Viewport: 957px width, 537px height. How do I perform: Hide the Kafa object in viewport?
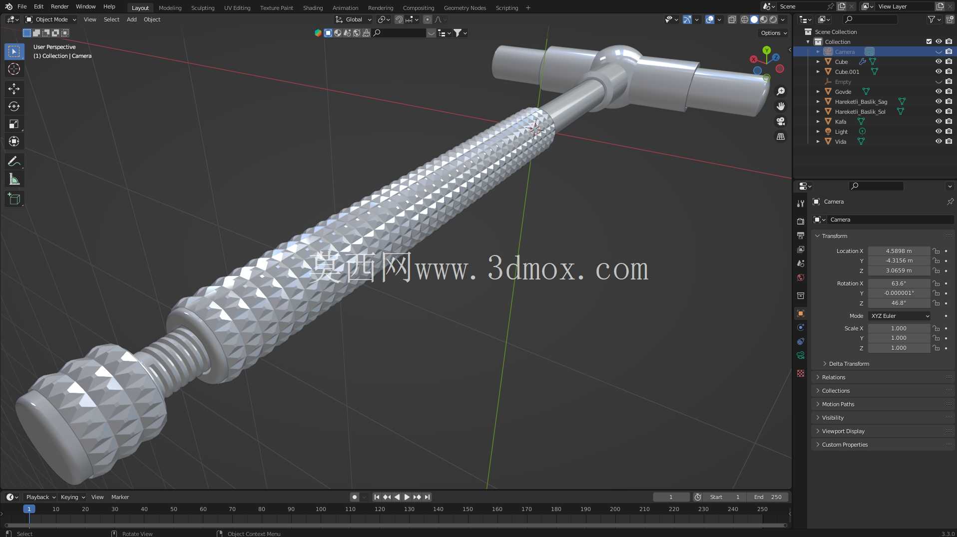pos(939,121)
